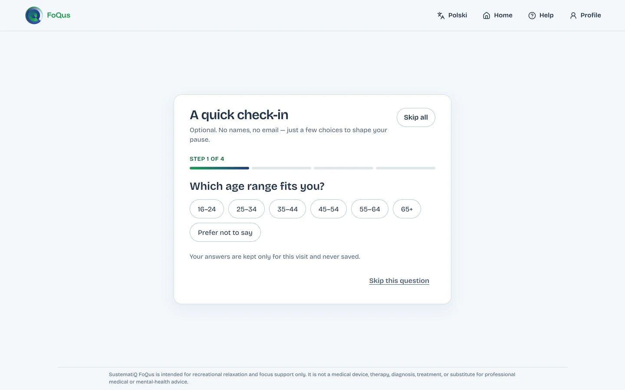The height and width of the screenshot is (390, 625).
Task: Select the 65+ age option
Action: (407, 209)
